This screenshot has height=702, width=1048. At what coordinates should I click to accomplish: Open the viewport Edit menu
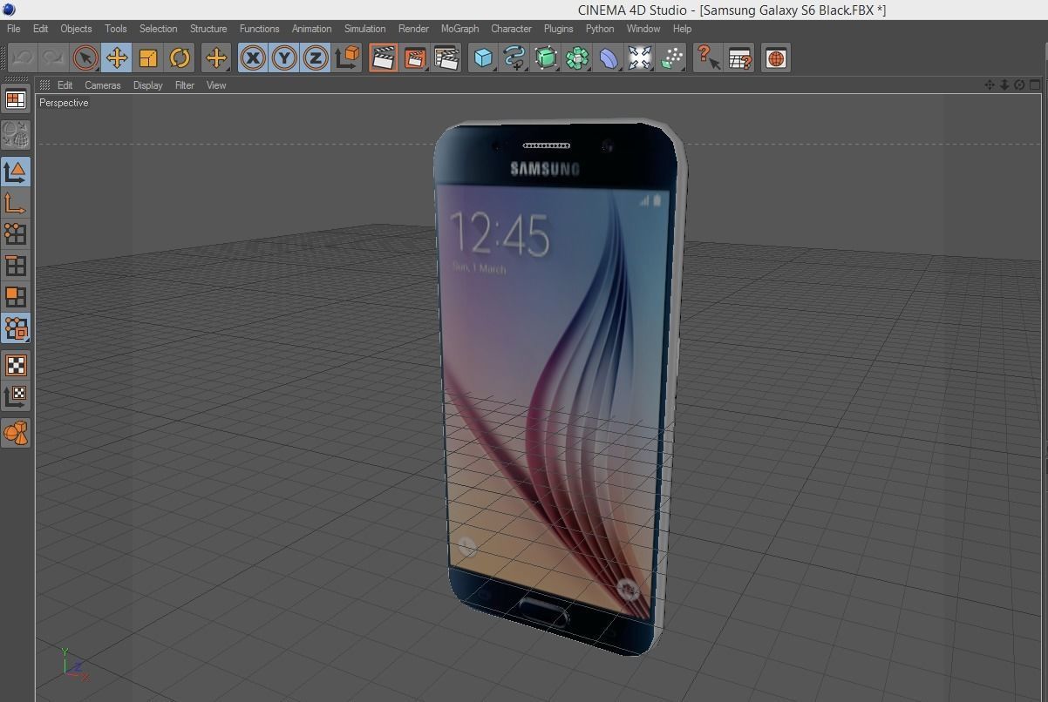point(65,85)
